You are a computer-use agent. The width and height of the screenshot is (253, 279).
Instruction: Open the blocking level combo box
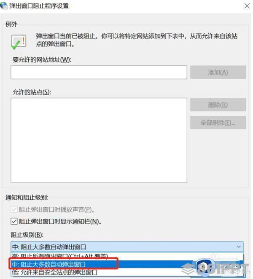point(127,247)
